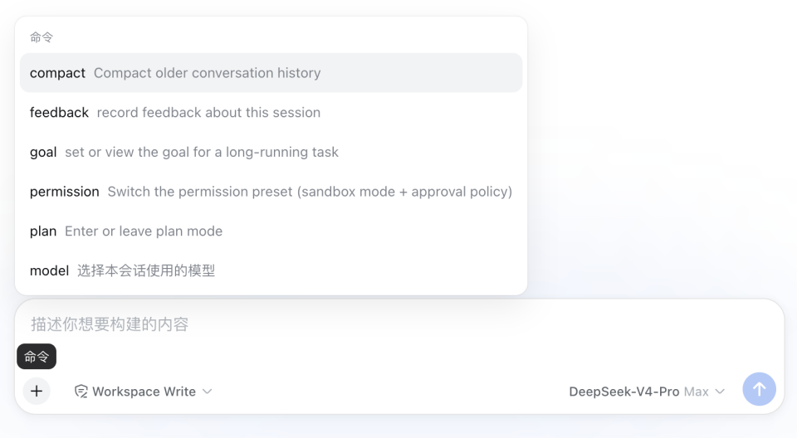Choose the goal command

coord(271,152)
